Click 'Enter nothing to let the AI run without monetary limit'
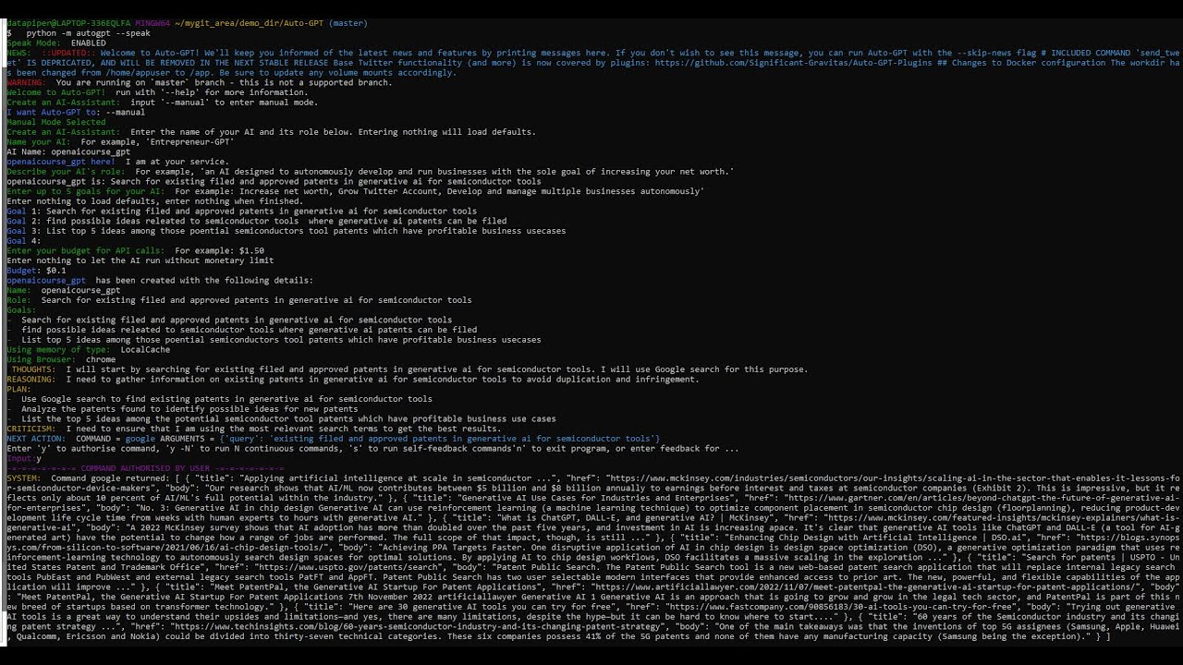 pyautogui.click(x=140, y=260)
